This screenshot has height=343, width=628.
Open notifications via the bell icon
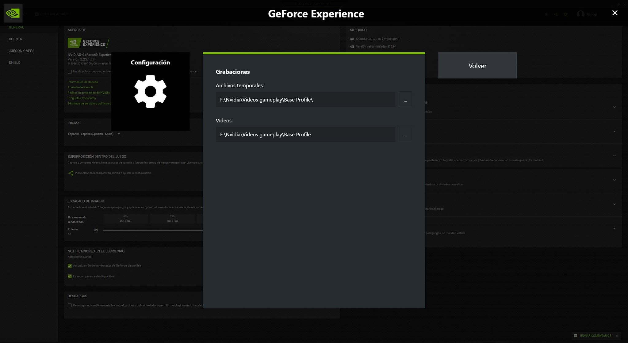tap(546, 14)
